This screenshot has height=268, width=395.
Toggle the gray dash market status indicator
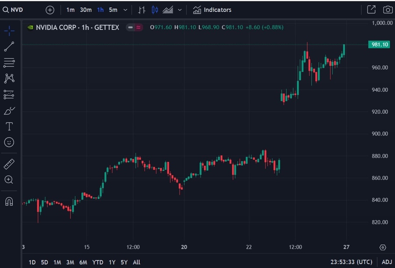(130, 27)
